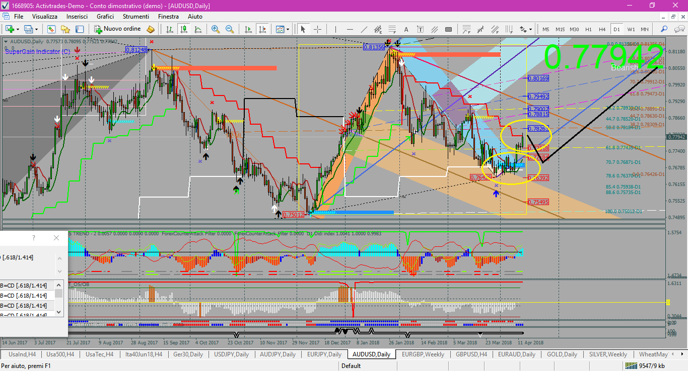Switch to the USDJPY,Daily chart tab
Viewport: 688px width, 371px height.
[231, 354]
